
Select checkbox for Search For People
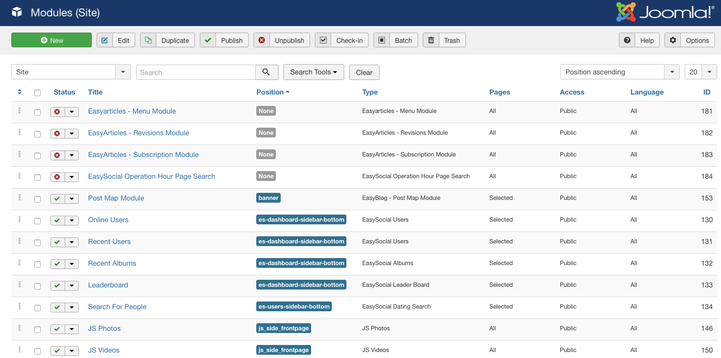coord(37,308)
